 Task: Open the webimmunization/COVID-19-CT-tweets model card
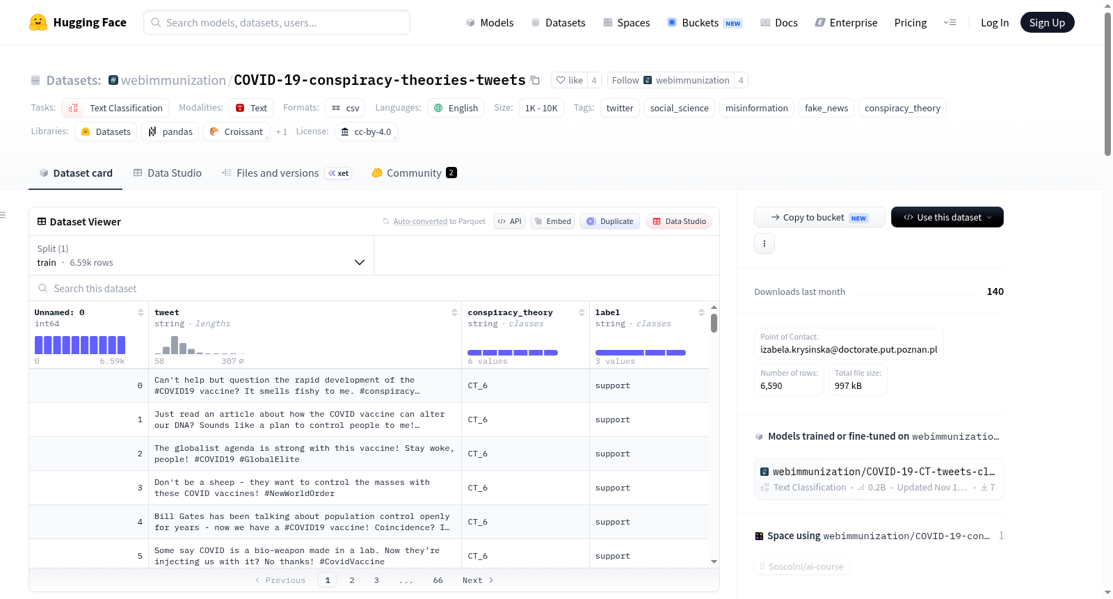coord(879,479)
